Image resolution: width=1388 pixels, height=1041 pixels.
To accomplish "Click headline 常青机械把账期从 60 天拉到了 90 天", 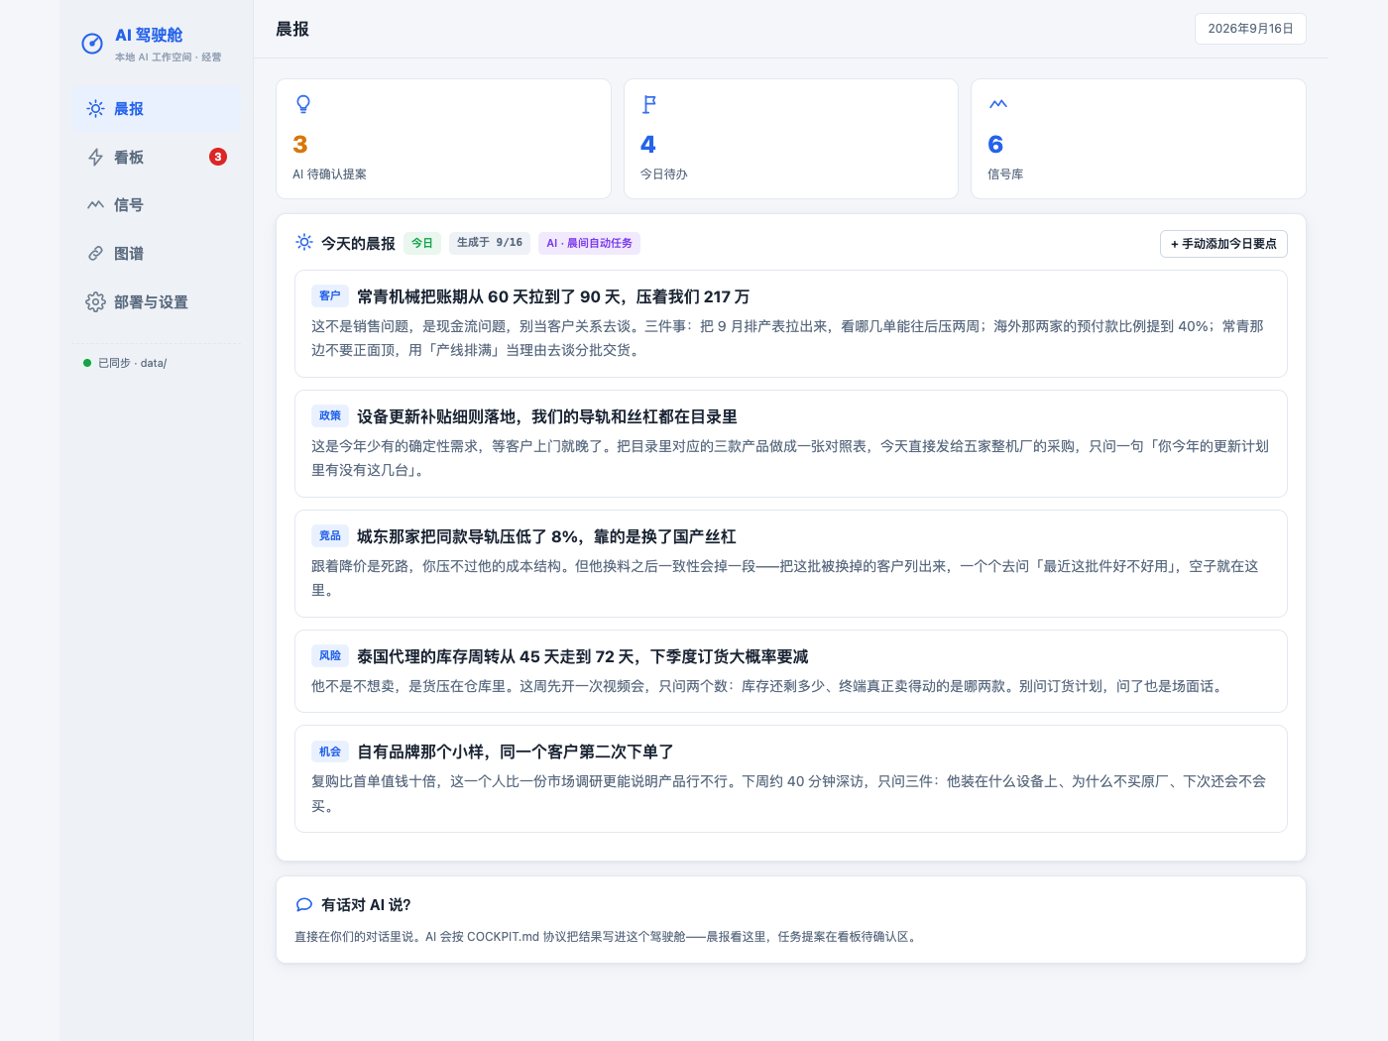I will 553,297.
